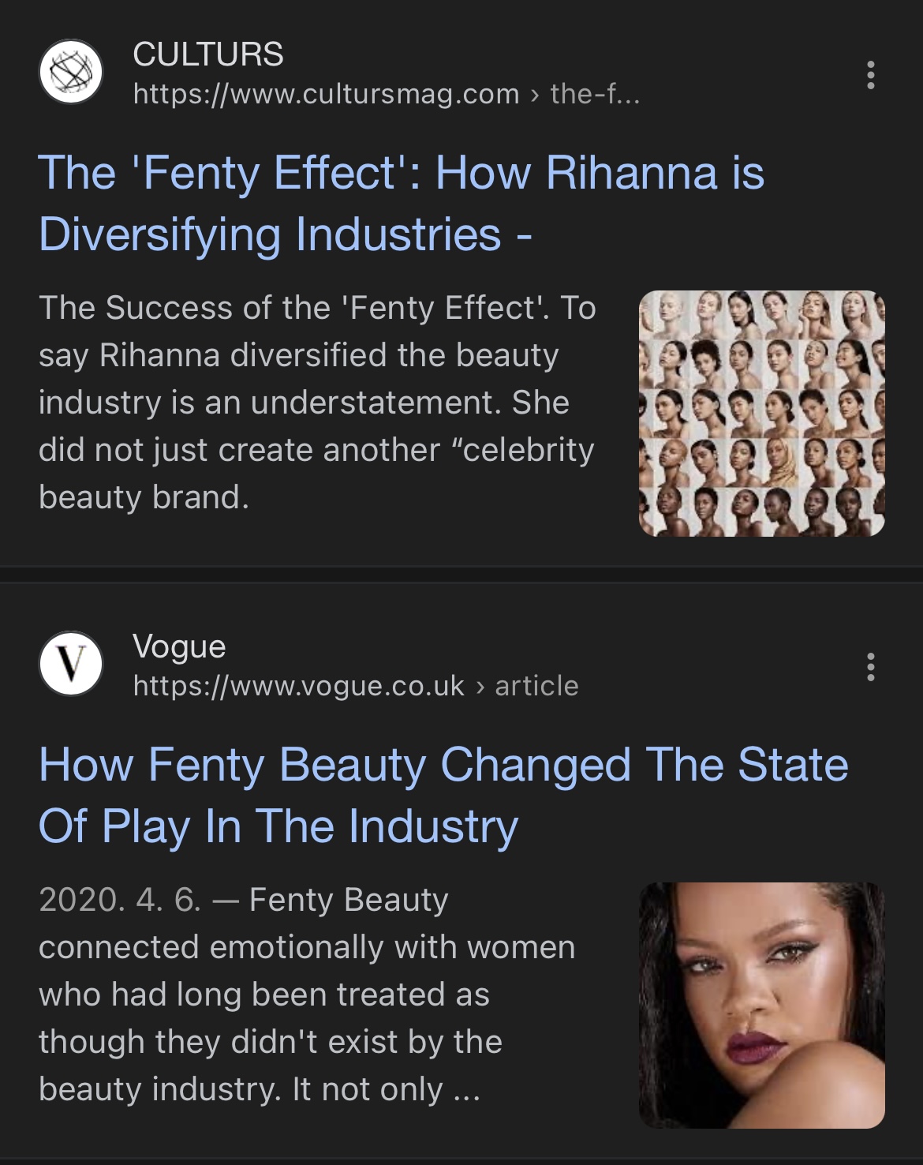Click the '2020. 4. 6.' date
This screenshot has width=923, height=1165.
click(120, 900)
